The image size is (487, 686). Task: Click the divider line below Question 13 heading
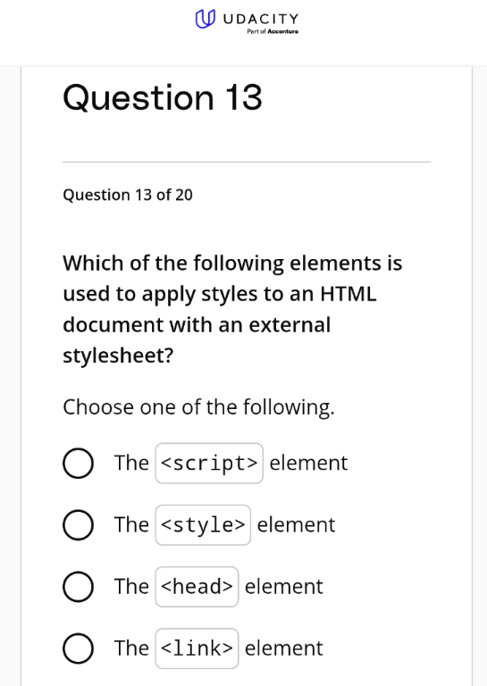[x=247, y=162]
